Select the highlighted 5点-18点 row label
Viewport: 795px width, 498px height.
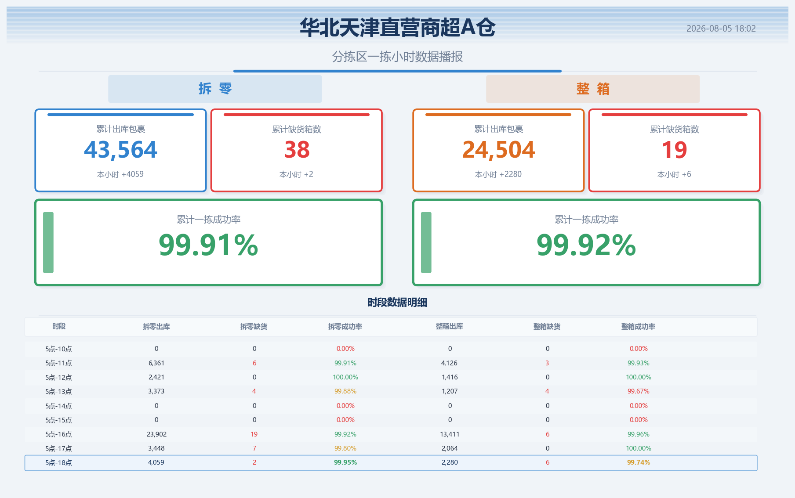(58, 462)
